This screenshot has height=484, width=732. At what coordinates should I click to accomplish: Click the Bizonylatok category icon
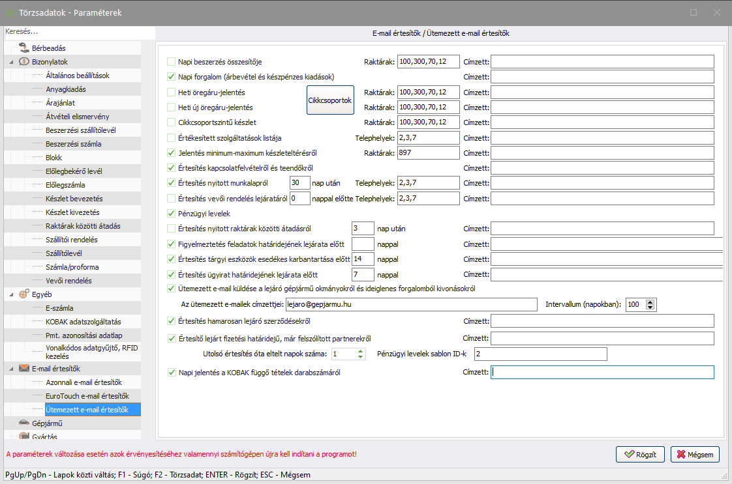coord(23,62)
